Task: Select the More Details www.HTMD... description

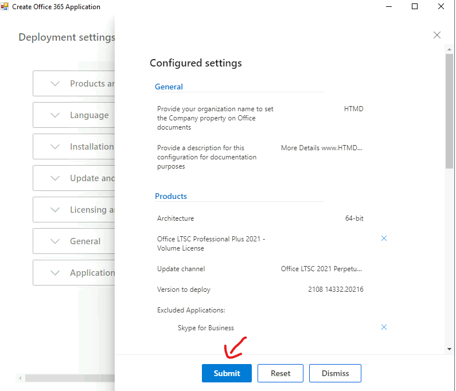Action: click(322, 148)
